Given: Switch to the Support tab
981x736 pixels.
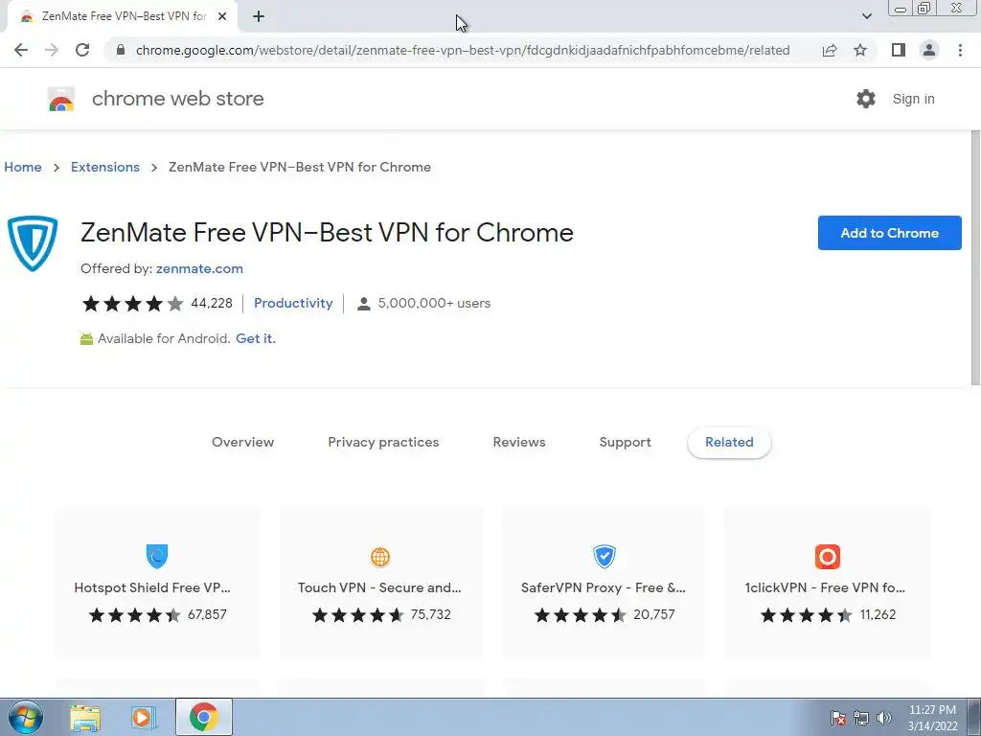Looking at the screenshot, I should click(625, 442).
